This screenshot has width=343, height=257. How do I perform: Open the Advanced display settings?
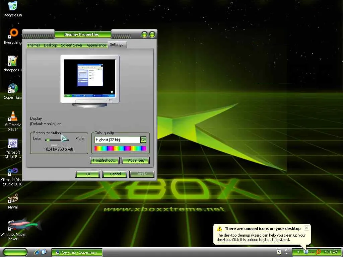click(136, 160)
